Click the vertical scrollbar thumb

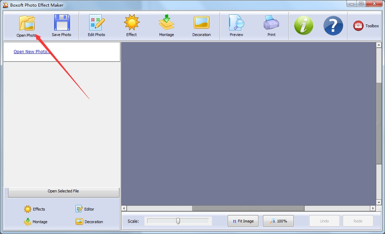tap(379, 124)
